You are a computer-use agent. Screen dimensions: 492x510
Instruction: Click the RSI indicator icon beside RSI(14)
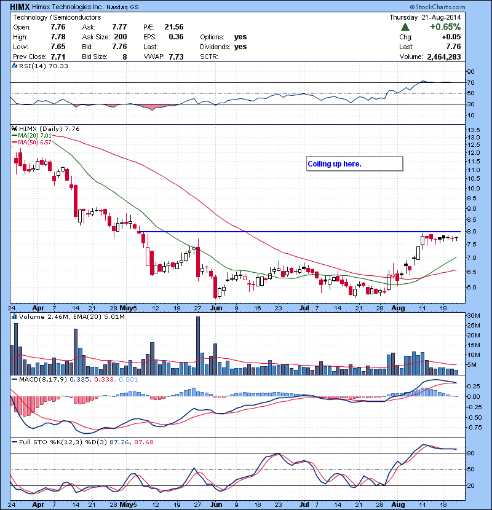tap(14, 66)
